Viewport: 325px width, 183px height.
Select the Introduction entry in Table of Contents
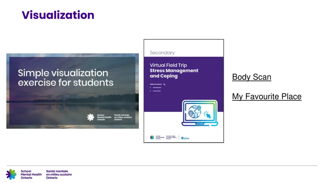click(x=157, y=88)
